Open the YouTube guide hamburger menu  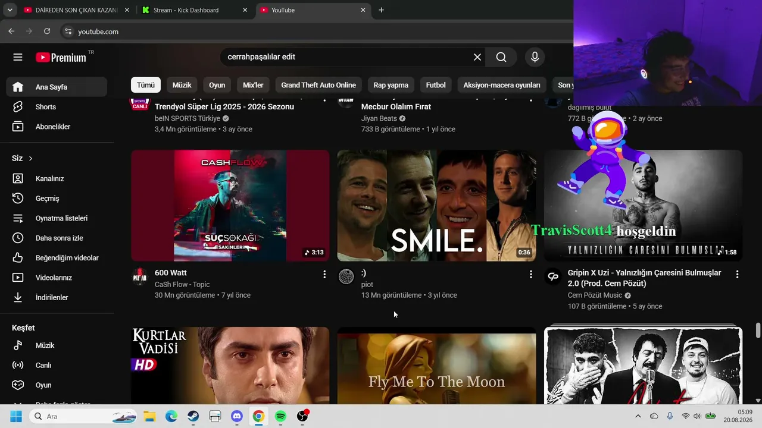click(18, 57)
